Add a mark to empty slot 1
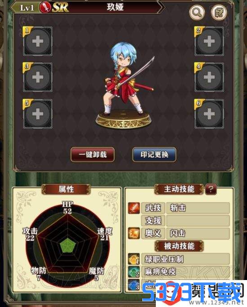247x307 pixels. 38,41
